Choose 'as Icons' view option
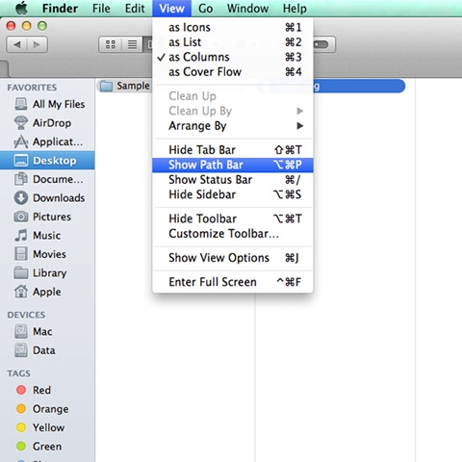This screenshot has width=462, height=462. (233, 27)
